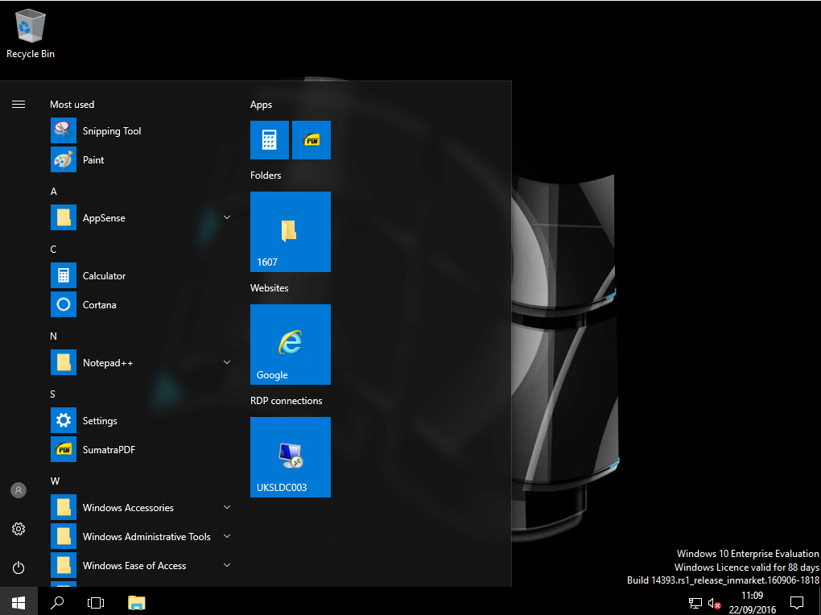Click the letter N section header
Image resolution: width=821 pixels, height=615 pixels.
(53, 336)
